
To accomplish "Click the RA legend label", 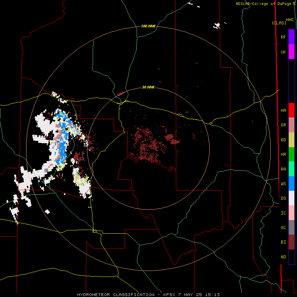I will click(x=283, y=169).
